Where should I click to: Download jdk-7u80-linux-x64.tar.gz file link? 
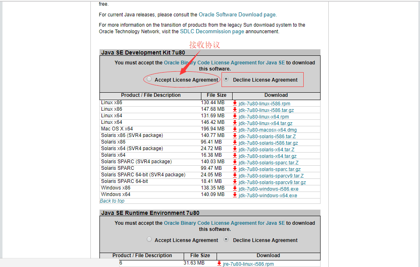[x=265, y=123]
